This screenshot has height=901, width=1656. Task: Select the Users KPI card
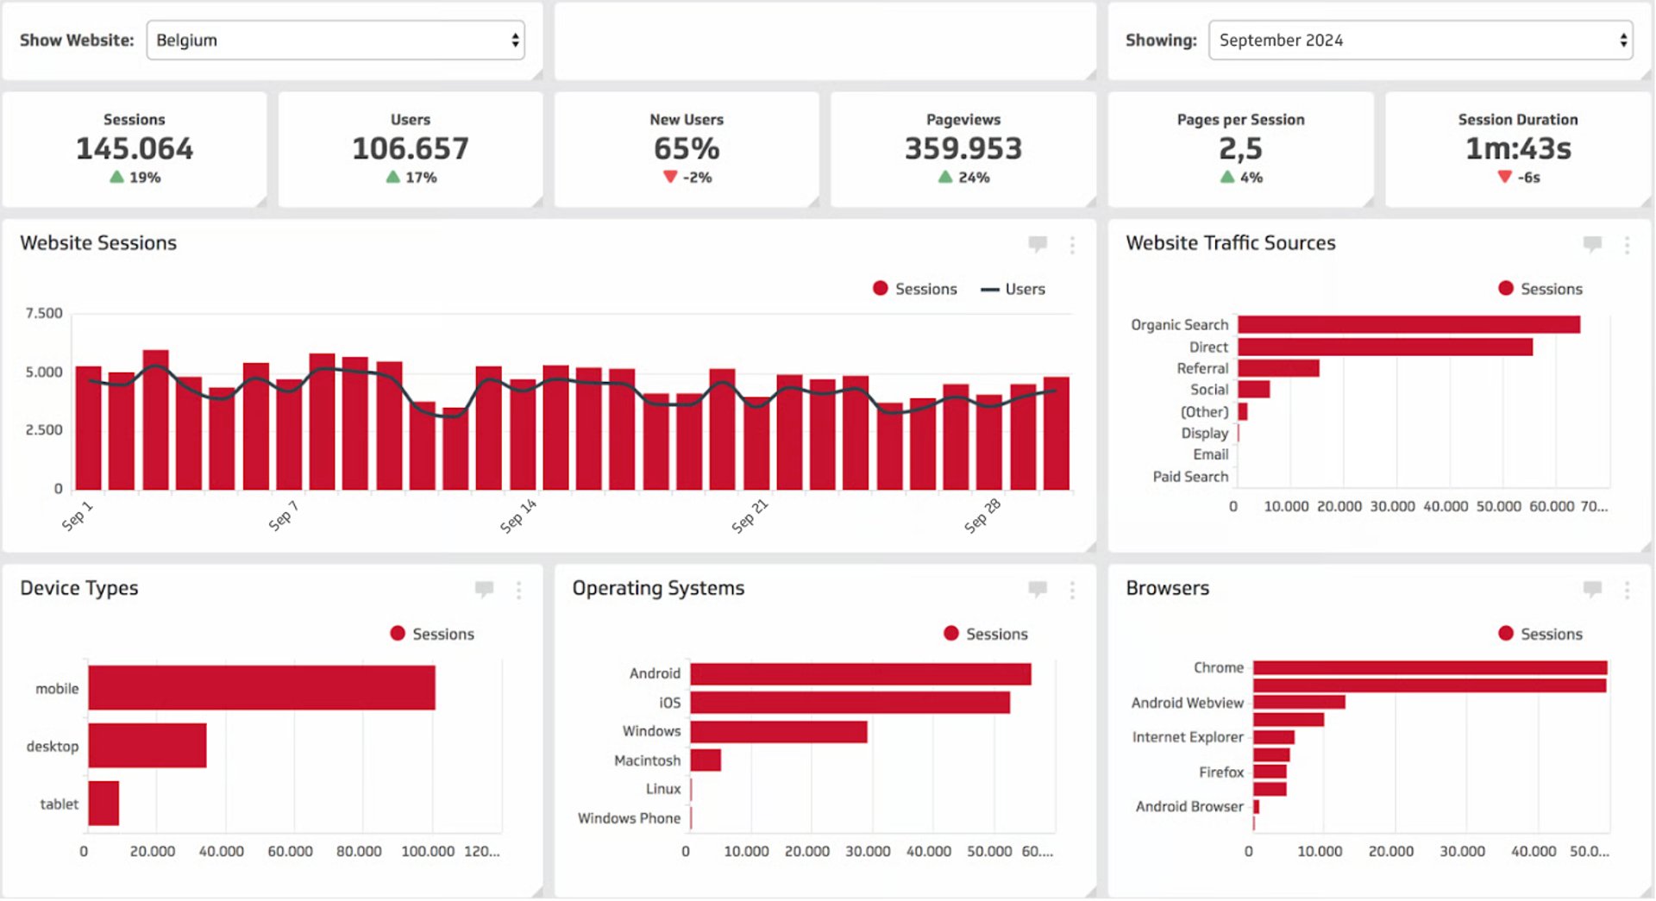(410, 148)
